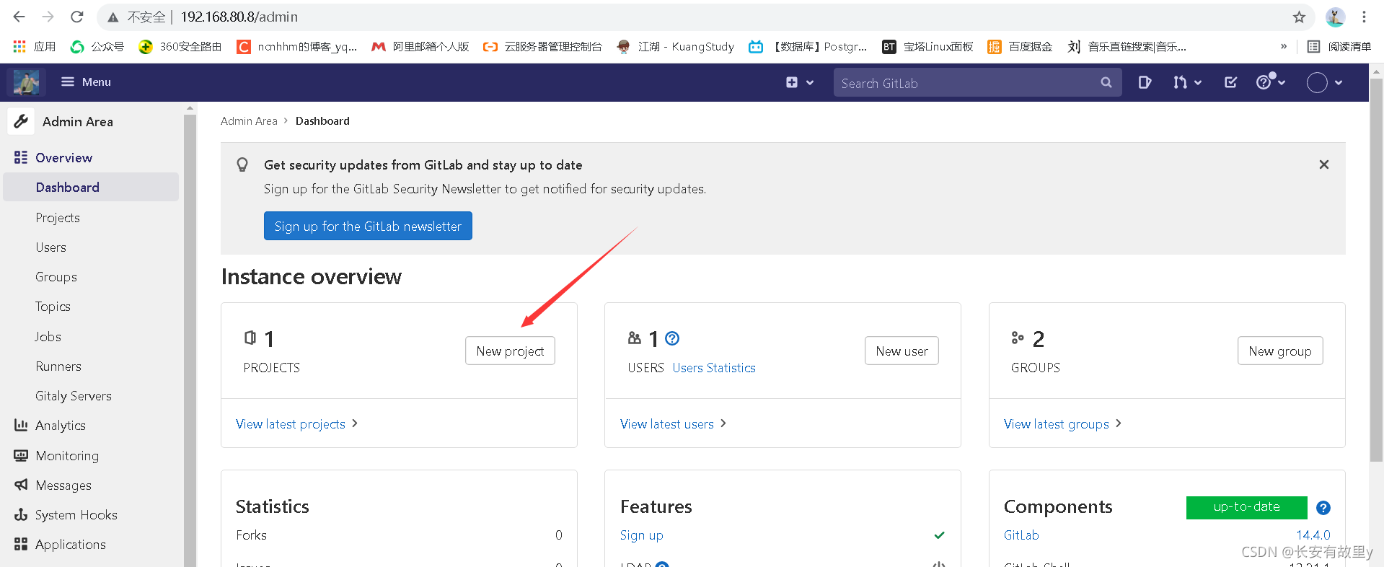1384x567 pixels.
Task: Dismiss the security updates banner
Action: (x=1324, y=164)
